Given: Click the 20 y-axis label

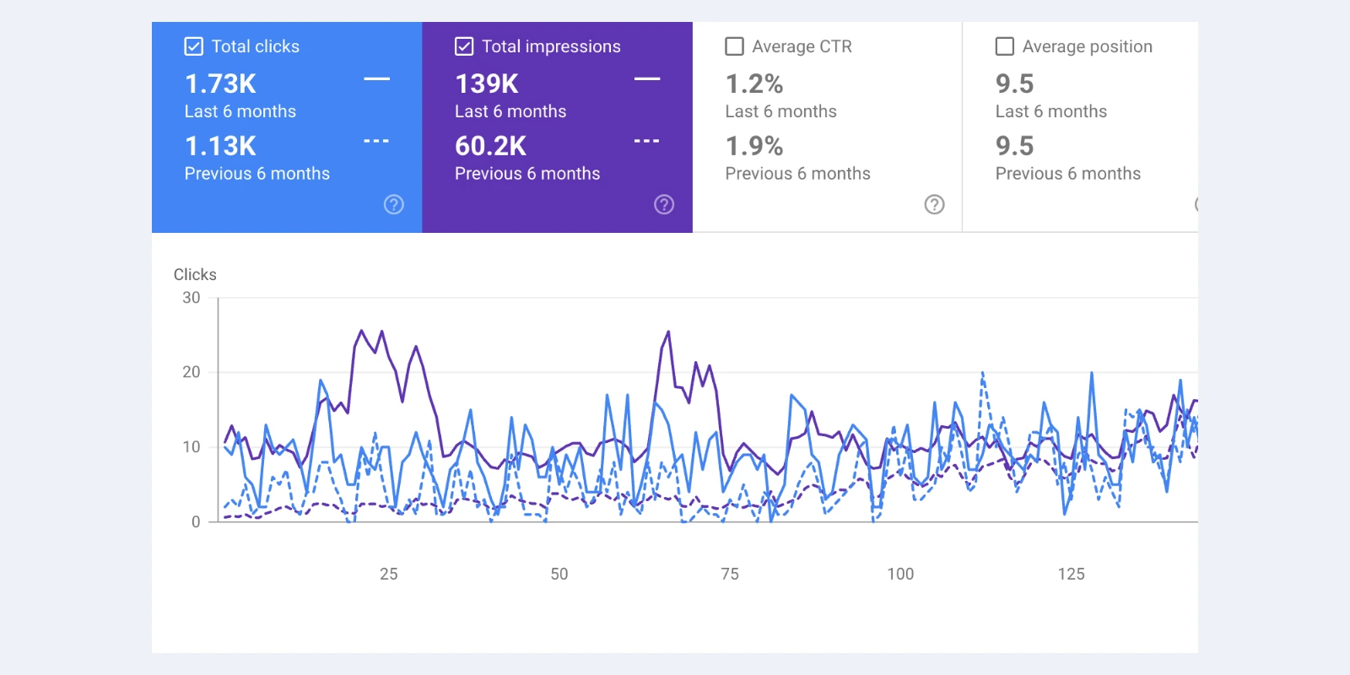Looking at the screenshot, I should pyautogui.click(x=192, y=372).
